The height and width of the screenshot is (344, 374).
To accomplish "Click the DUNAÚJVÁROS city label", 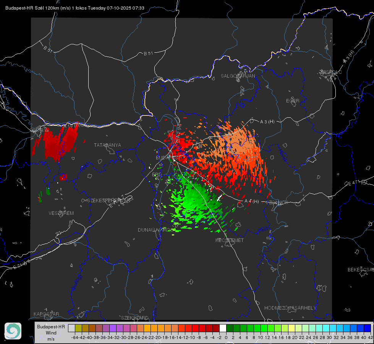I will pos(156,230).
